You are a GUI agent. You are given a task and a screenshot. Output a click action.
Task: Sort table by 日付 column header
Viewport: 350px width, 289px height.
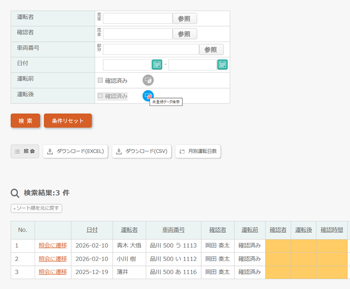click(x=92, y=230)
